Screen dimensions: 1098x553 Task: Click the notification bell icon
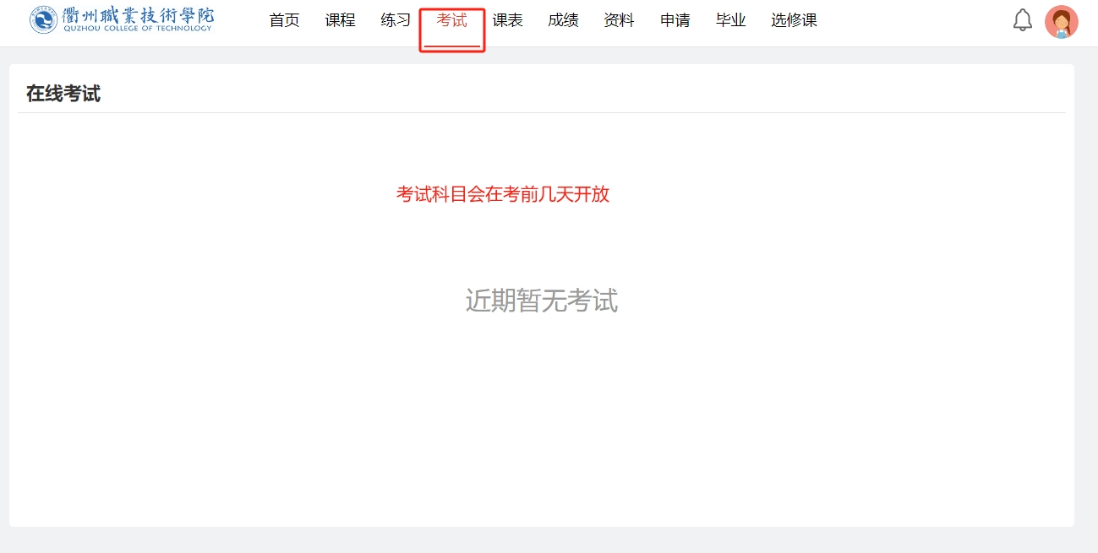pyautogui.click(x=1023, y=20)
